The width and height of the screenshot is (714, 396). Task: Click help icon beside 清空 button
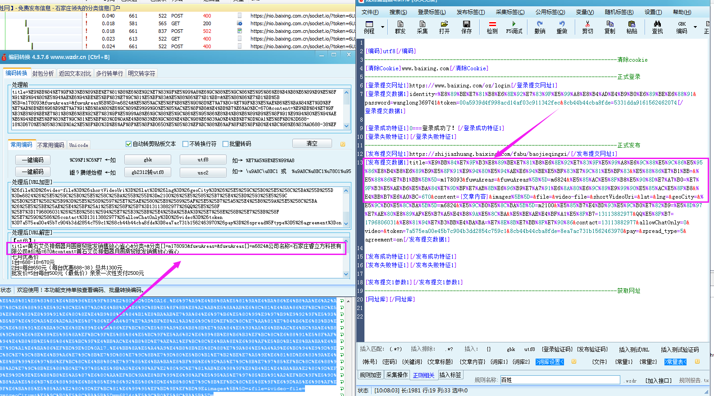[x=342, y=144]
